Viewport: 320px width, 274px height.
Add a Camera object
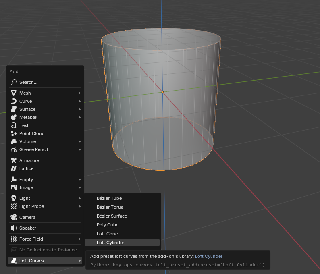coord(45,217)
